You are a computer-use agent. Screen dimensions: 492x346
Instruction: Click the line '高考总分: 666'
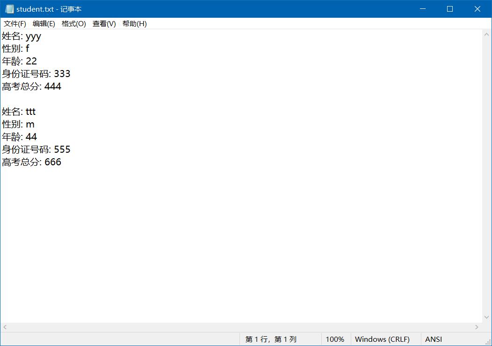pyautogui.click(x=31, y=162)
